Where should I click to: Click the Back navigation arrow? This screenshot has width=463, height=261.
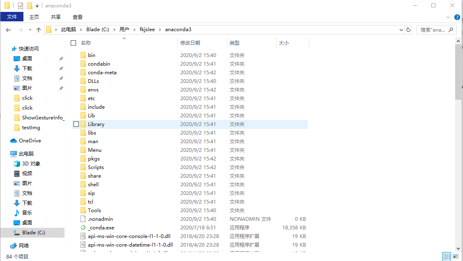pyautogui.click(x=8, y=30)
